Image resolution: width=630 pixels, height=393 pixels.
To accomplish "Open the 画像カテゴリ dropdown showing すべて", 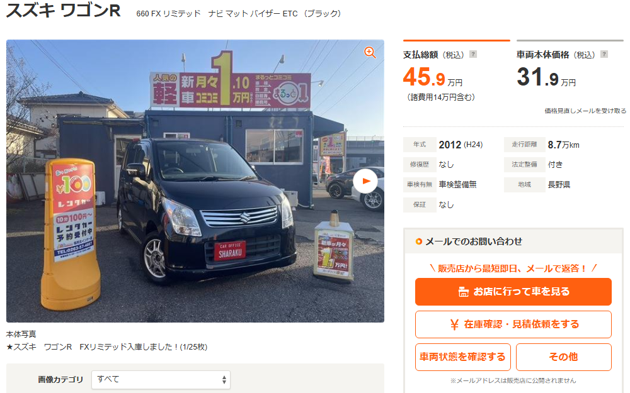I will [x=161, y=379].
